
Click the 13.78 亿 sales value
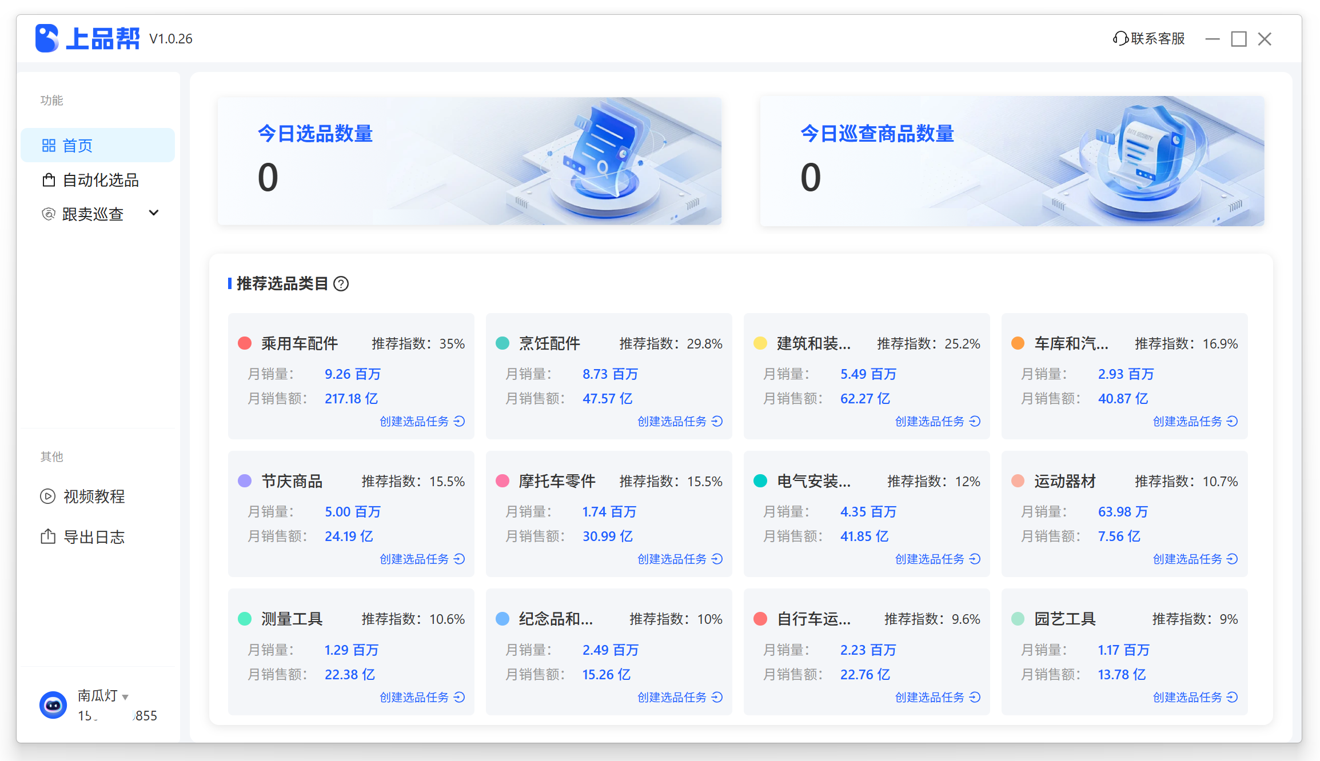click(x=1122, y=674)
